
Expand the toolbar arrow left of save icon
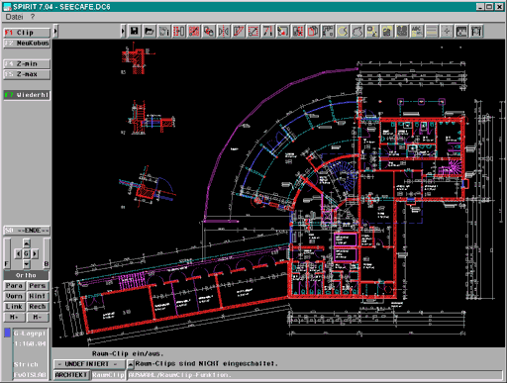[x=123, y=31]
